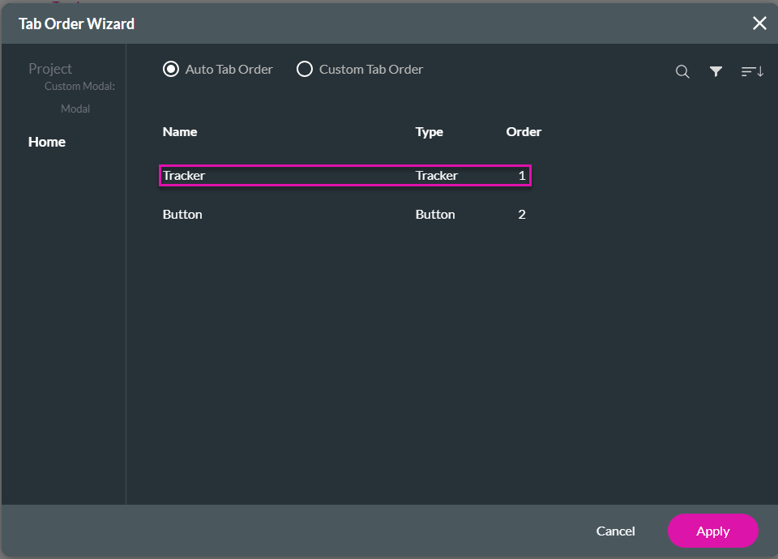
Task: Select Home in the left sidebar
Action: pyautogui.click(x=47, y=142)
